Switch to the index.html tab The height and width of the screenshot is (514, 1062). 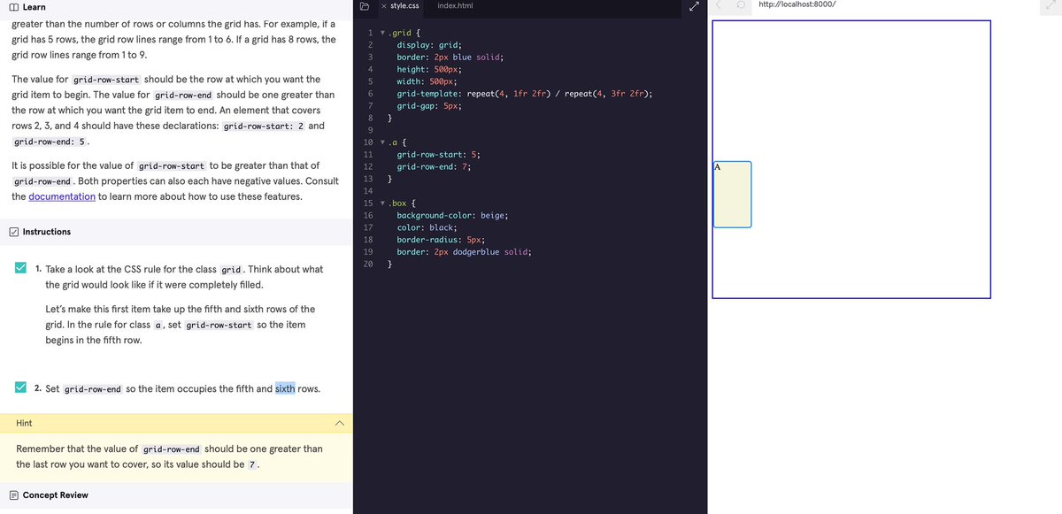[x=455, y=6]
